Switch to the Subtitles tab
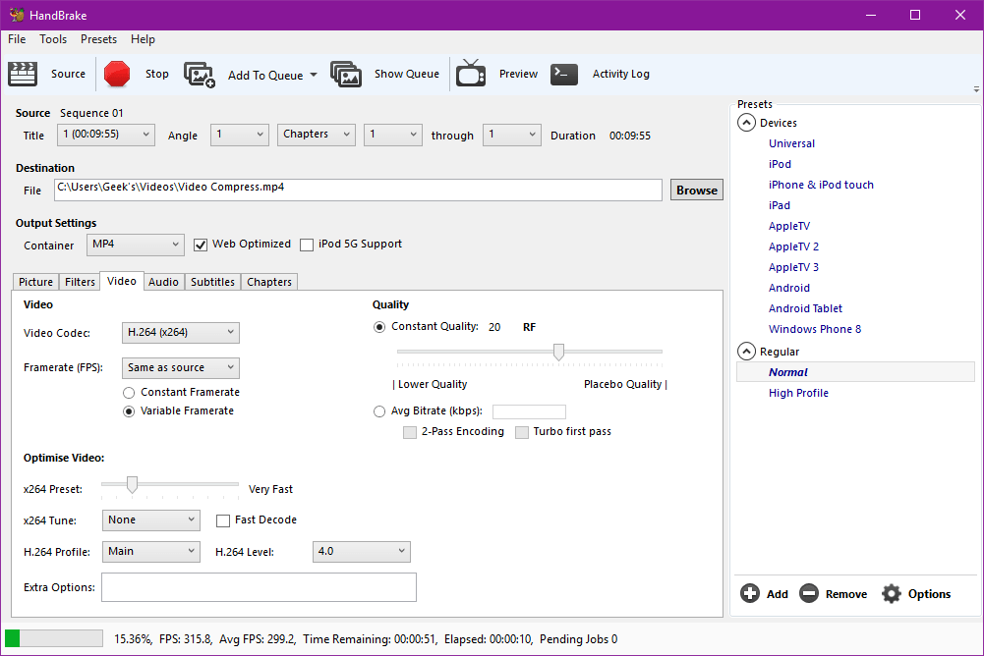Viewport: 984px width, 656px height. (212, 282)
